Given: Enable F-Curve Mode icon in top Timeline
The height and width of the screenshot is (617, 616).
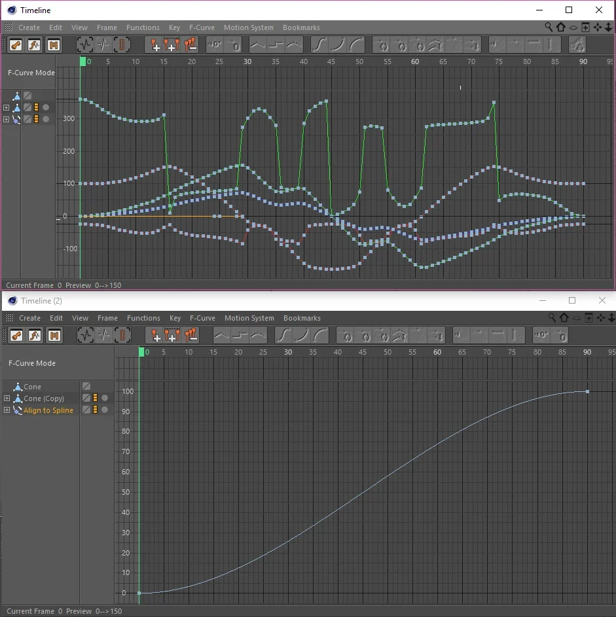Looking at the screenshot, I should click(x=35, y=45).
